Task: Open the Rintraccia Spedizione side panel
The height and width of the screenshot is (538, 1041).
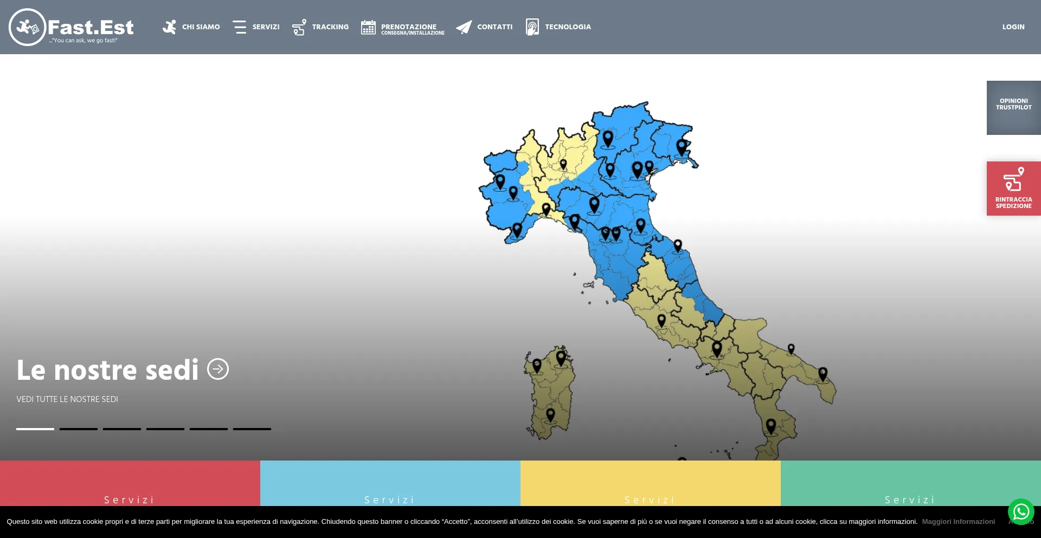Action: click(1013, 189)
